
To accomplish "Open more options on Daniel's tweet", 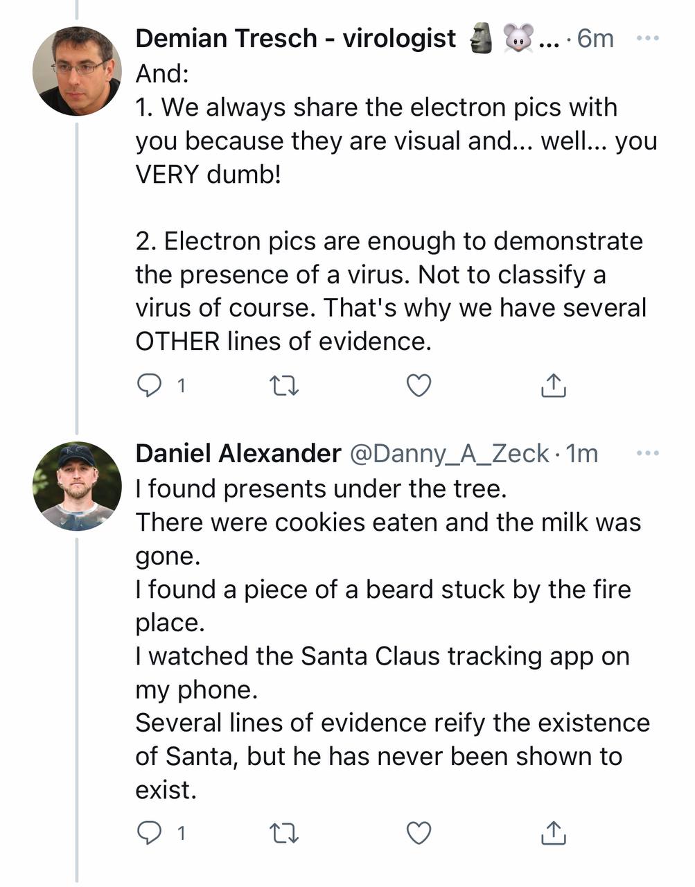I will tap(649, 453).
